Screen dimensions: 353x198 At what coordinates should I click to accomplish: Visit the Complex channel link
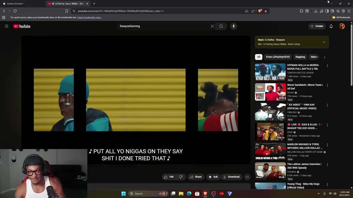[292, 172]
